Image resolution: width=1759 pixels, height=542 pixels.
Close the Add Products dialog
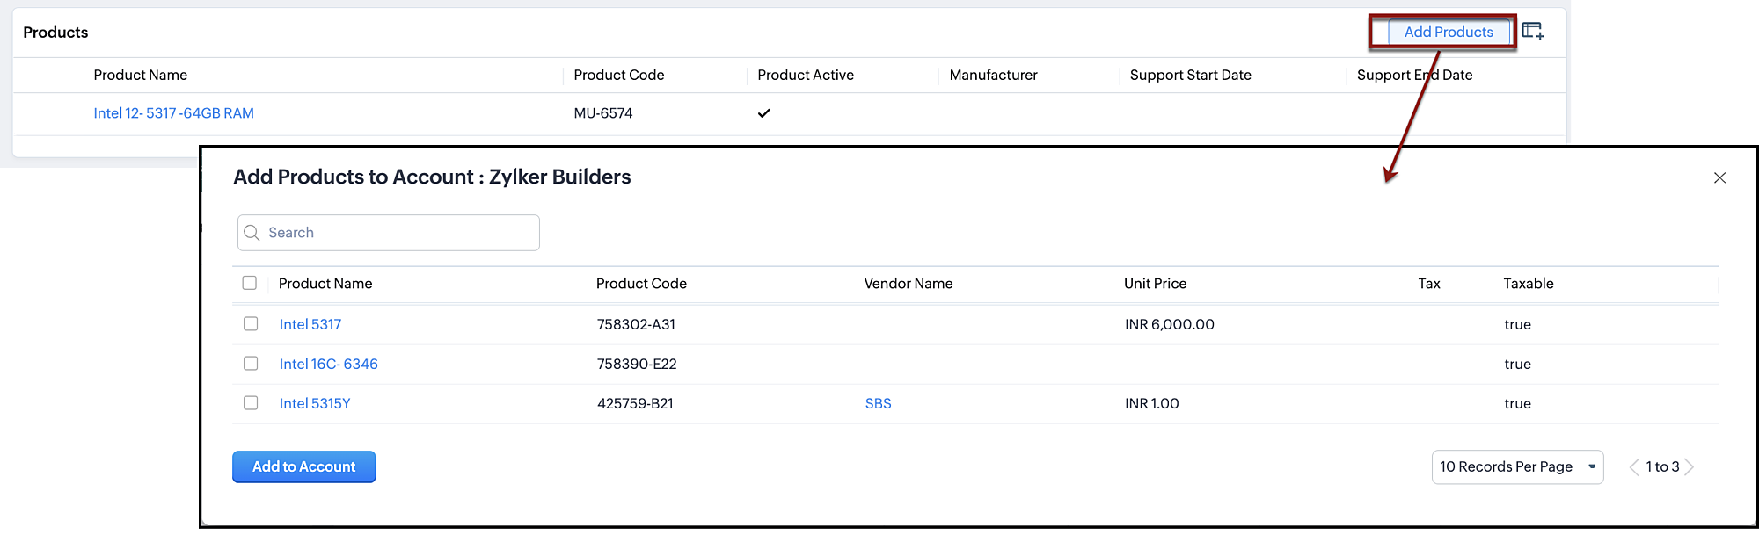[1719, 178]
